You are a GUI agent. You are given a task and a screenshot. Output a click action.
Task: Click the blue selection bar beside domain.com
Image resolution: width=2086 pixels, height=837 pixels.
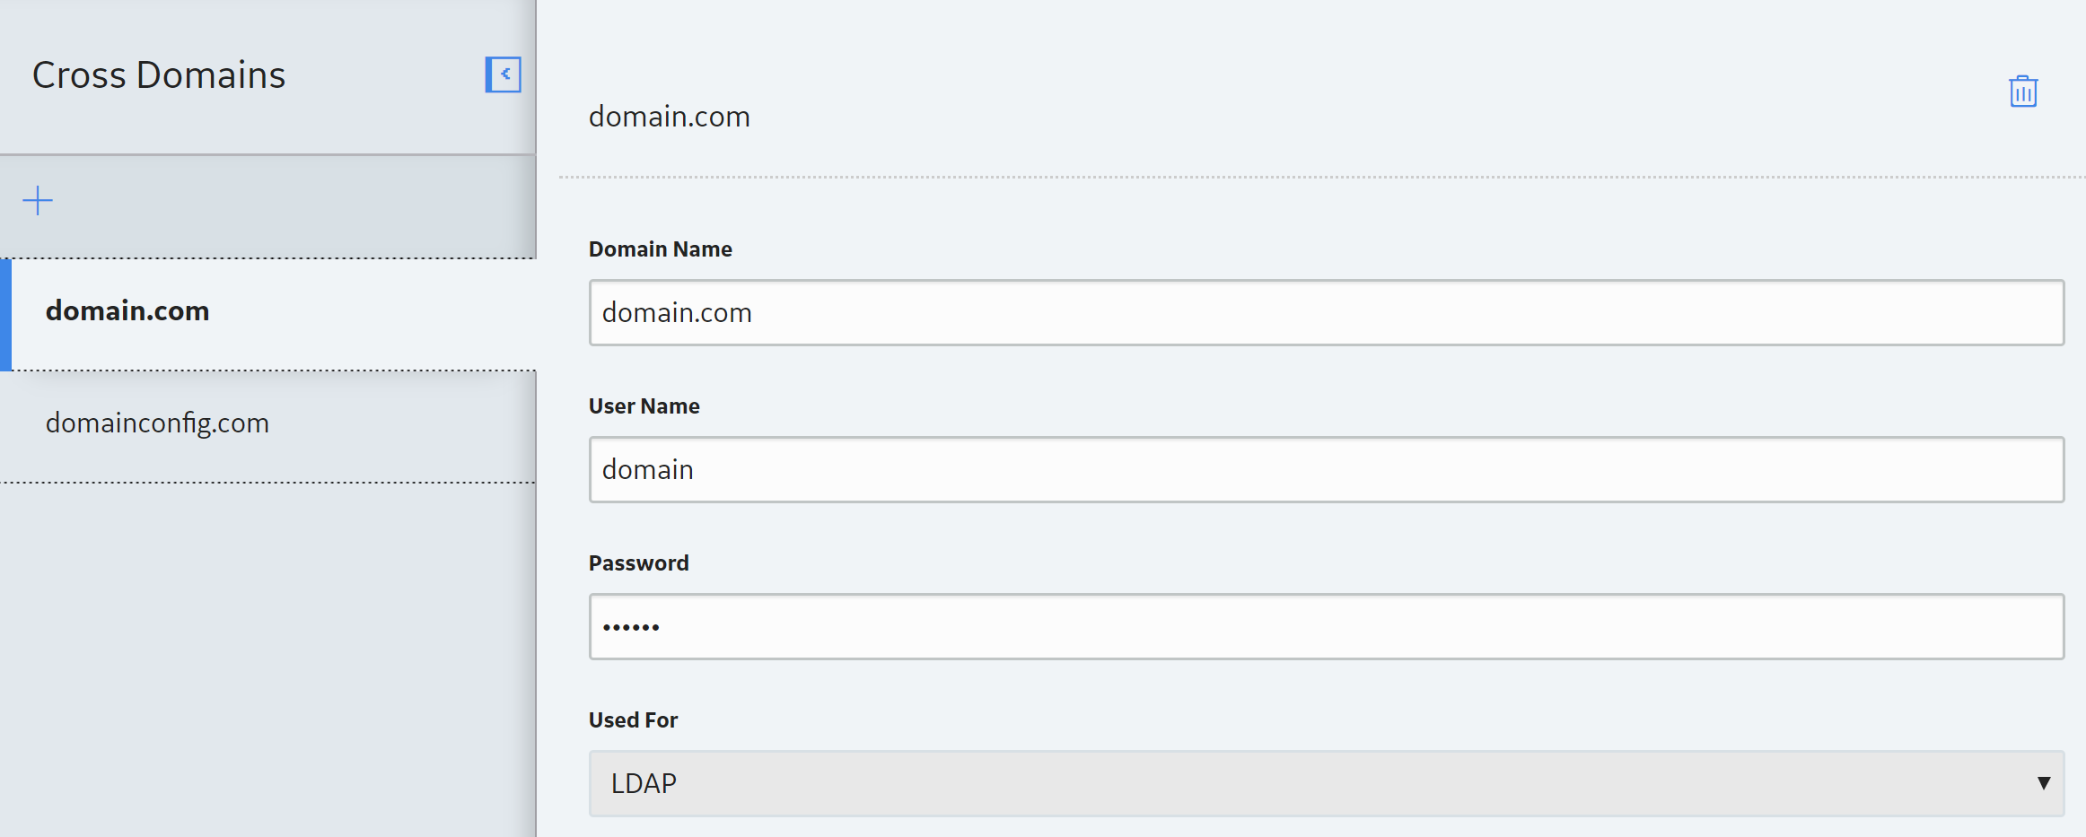tap(5, 314)
